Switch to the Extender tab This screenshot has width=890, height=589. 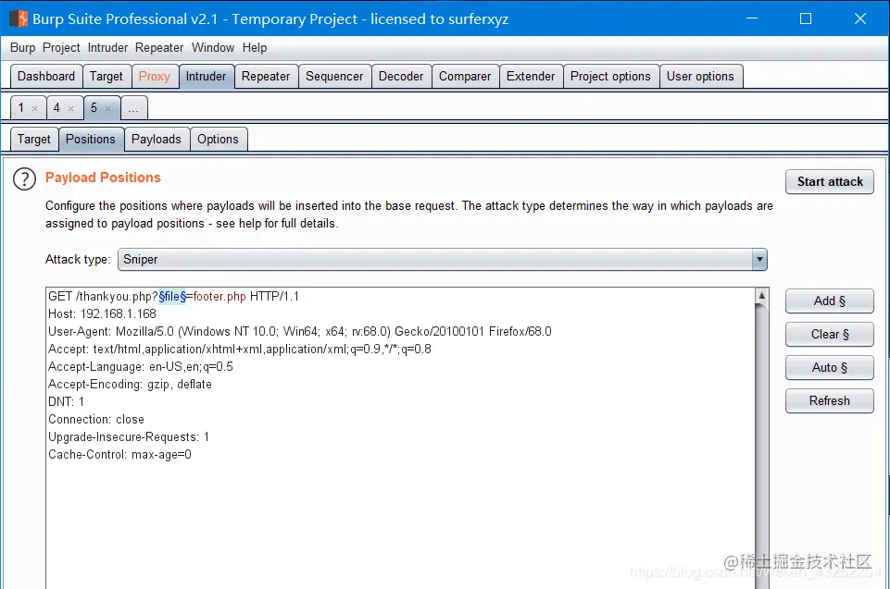pyautogui.click(x=531, y=77)
